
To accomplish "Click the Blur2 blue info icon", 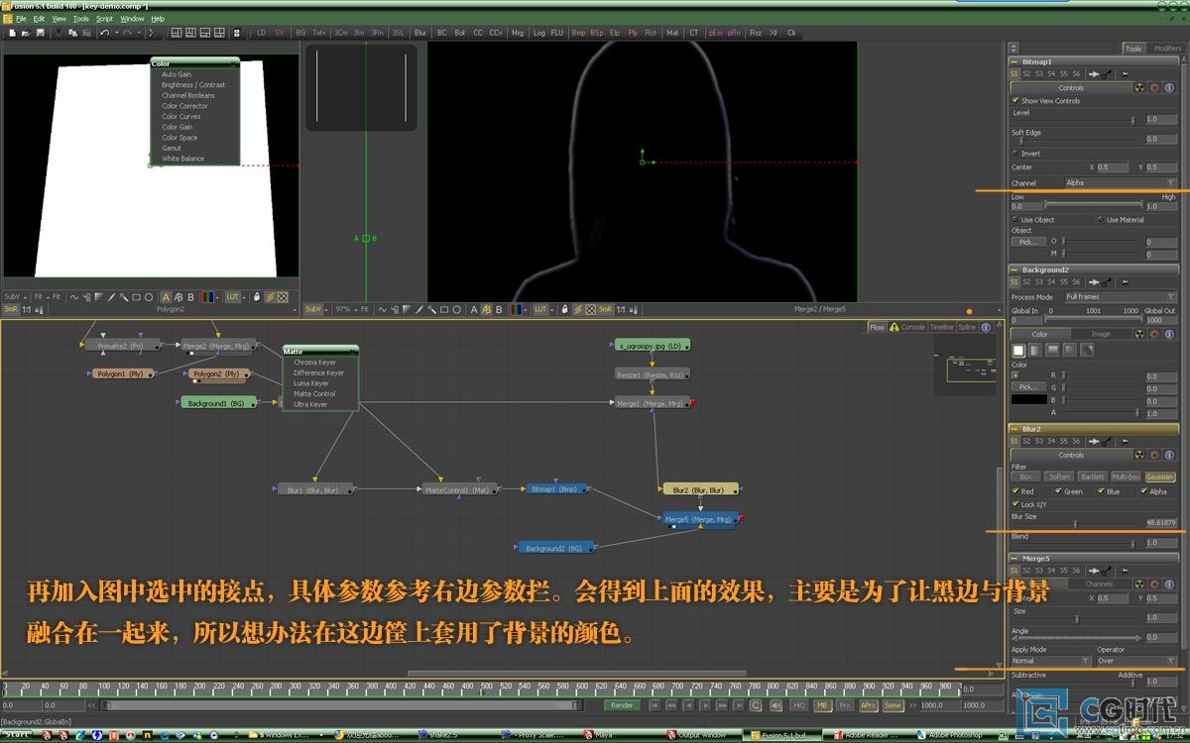I will coord(1170,455).
